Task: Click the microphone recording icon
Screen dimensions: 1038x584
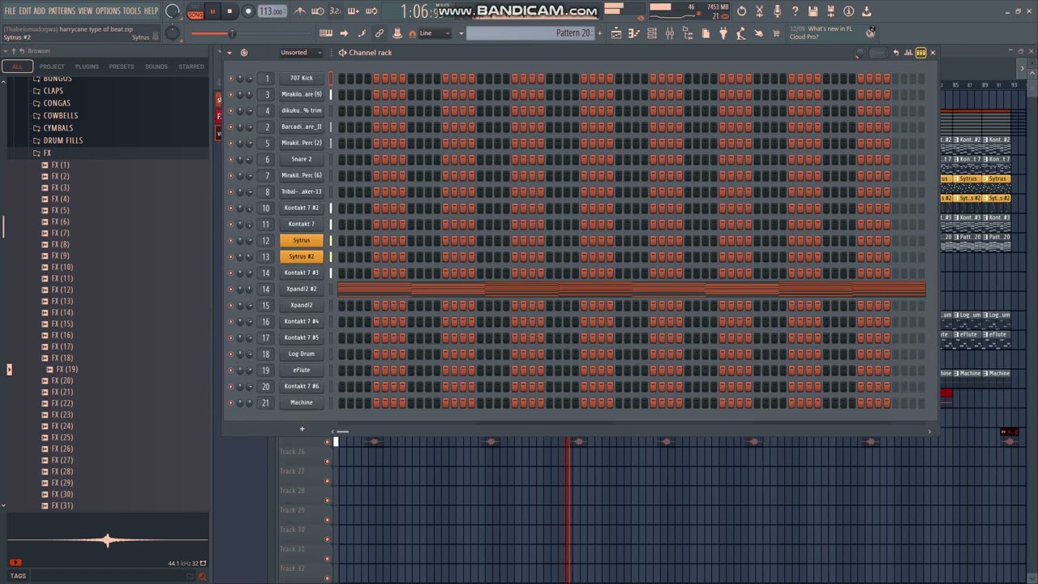Action: pos(777,11)
